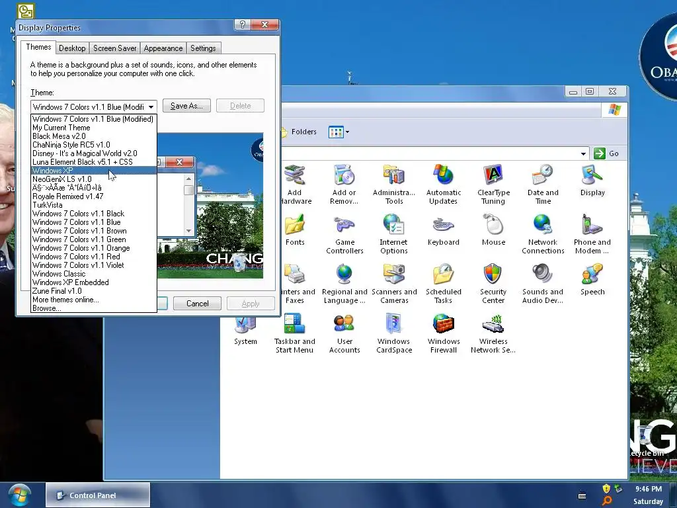Switch to the Desktop tab
This screenshot has height=508, width=677.
[72, 48]
